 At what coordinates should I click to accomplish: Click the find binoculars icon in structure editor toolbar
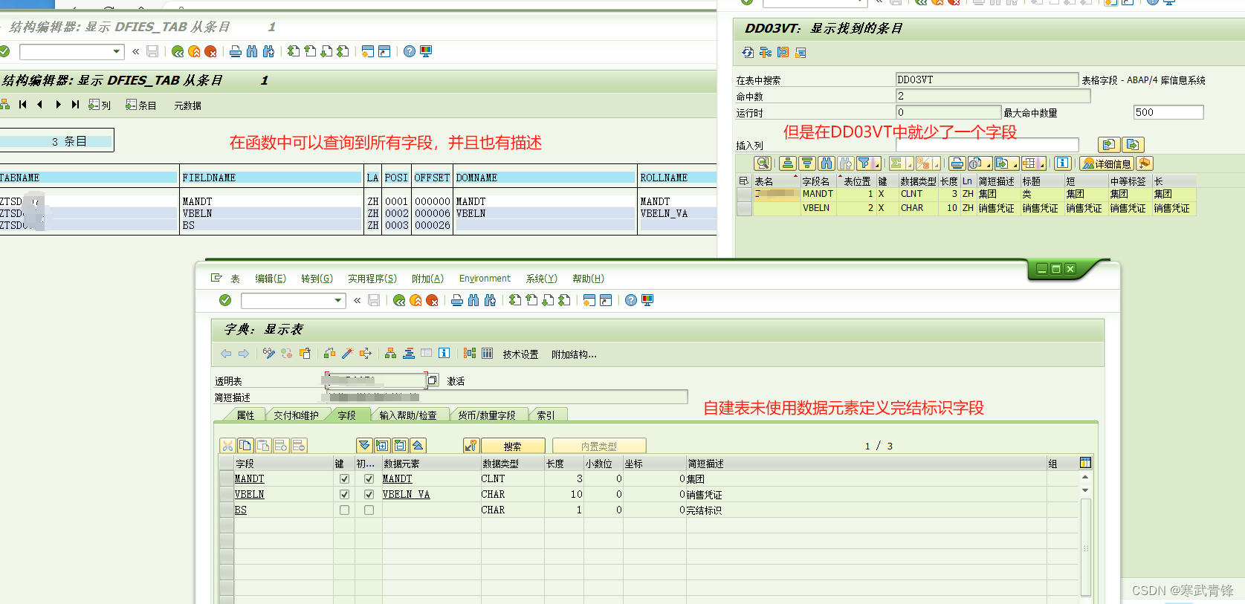[x=252, y=51]
